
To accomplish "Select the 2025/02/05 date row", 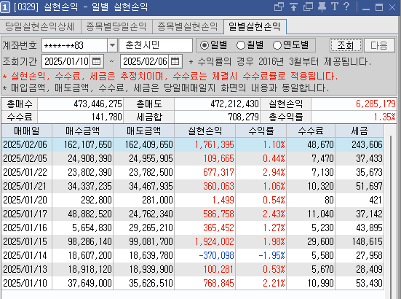I will click(193, 158).
